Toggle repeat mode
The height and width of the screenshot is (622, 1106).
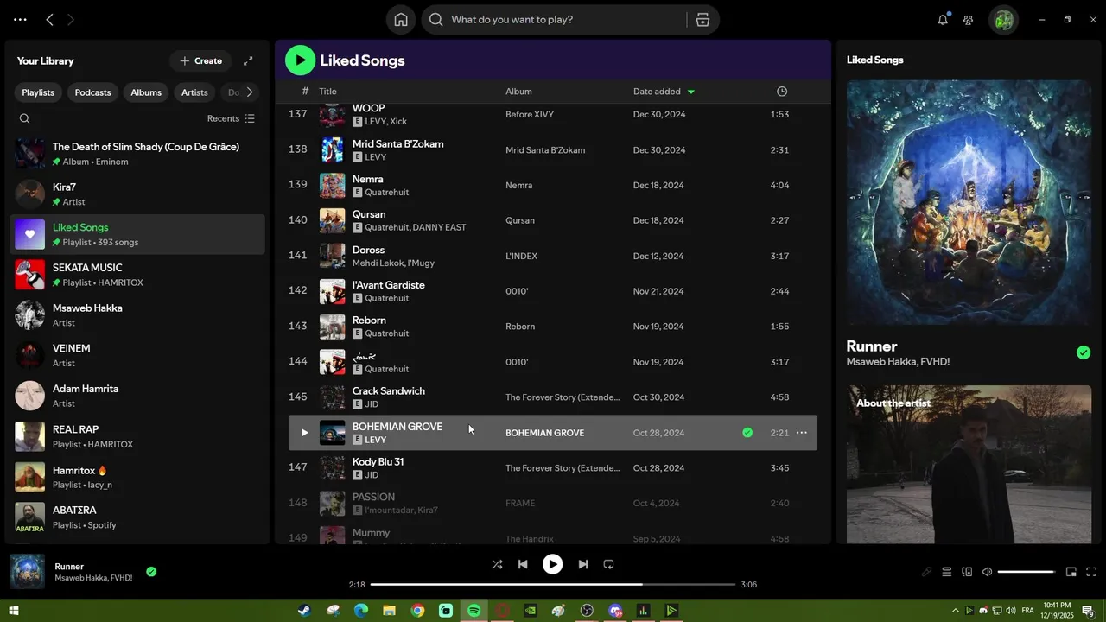point(608,564)
